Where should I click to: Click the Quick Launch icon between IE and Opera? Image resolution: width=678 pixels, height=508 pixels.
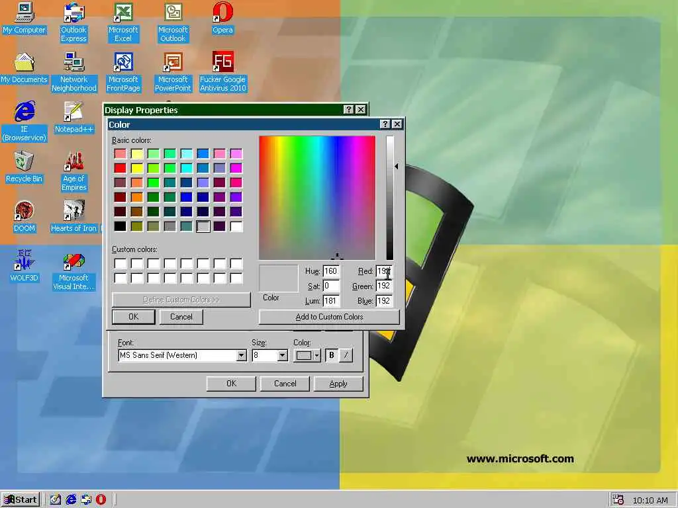[86, 500]
